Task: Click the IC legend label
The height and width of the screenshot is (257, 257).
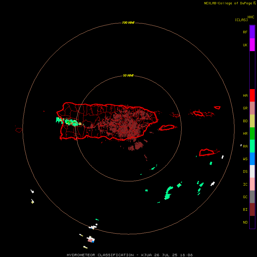Action: 245,184
